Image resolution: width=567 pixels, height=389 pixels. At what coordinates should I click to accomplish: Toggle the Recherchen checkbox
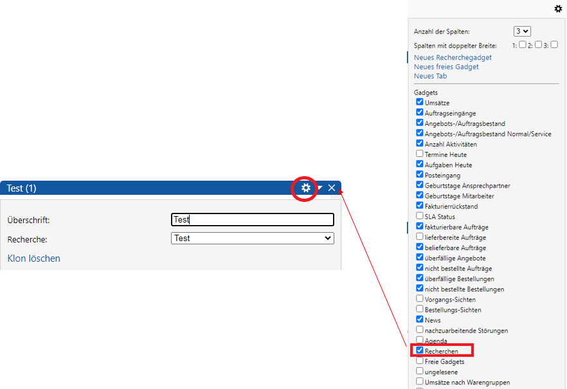click(420, 351)
